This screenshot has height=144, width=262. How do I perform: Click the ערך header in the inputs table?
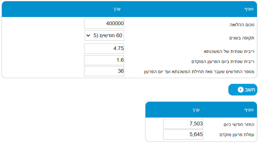point(117,9)
